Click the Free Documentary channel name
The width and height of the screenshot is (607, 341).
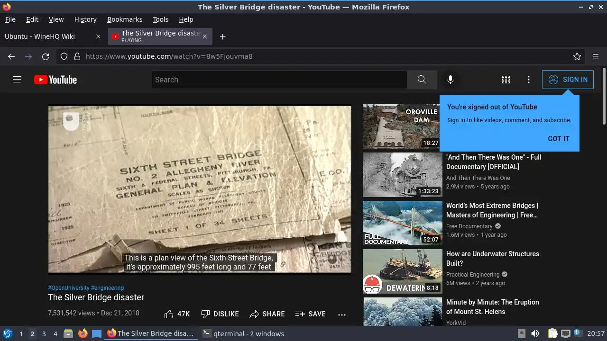(x=469, y=226)
